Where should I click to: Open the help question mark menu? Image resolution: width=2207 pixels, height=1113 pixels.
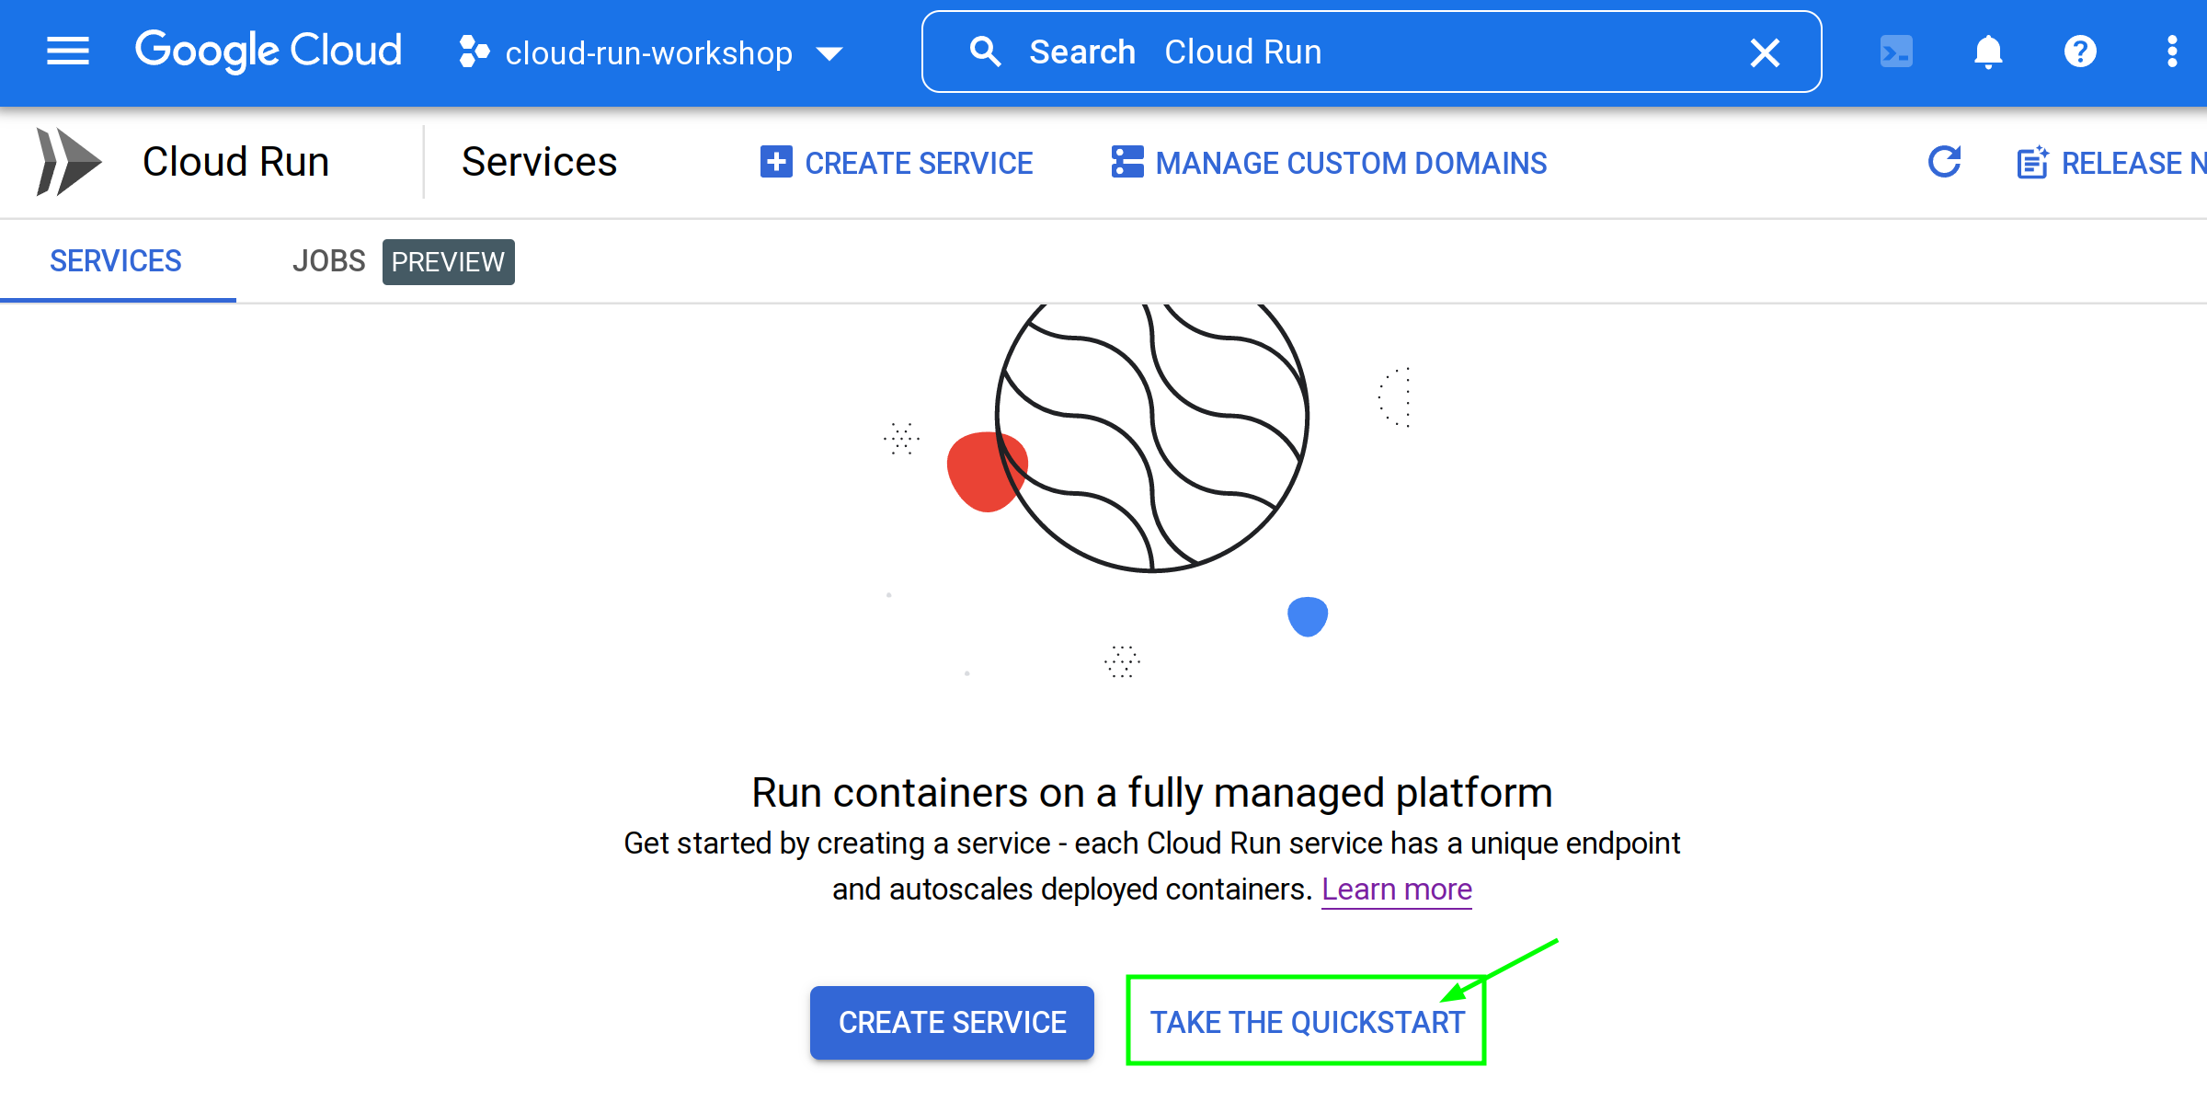2080,52
